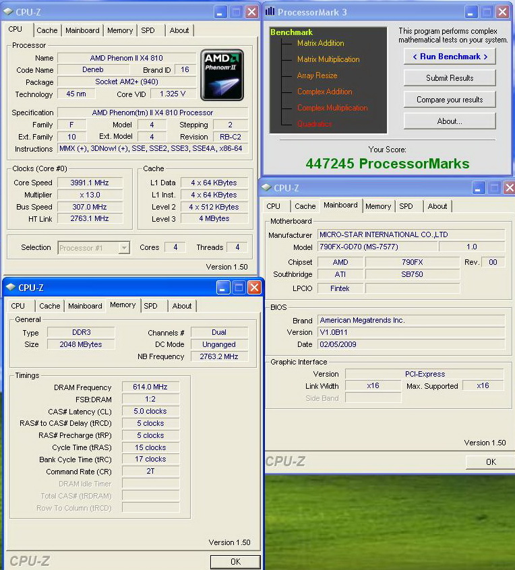Click the Core Speed value 3991.1 MHz
Viewport: 515px width, 570px height.
pos(90,183)
